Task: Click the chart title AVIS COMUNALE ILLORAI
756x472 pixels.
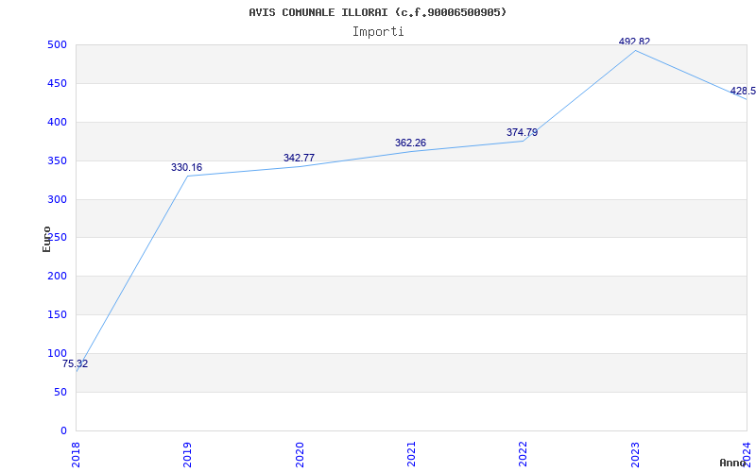Action: [377, 12]
